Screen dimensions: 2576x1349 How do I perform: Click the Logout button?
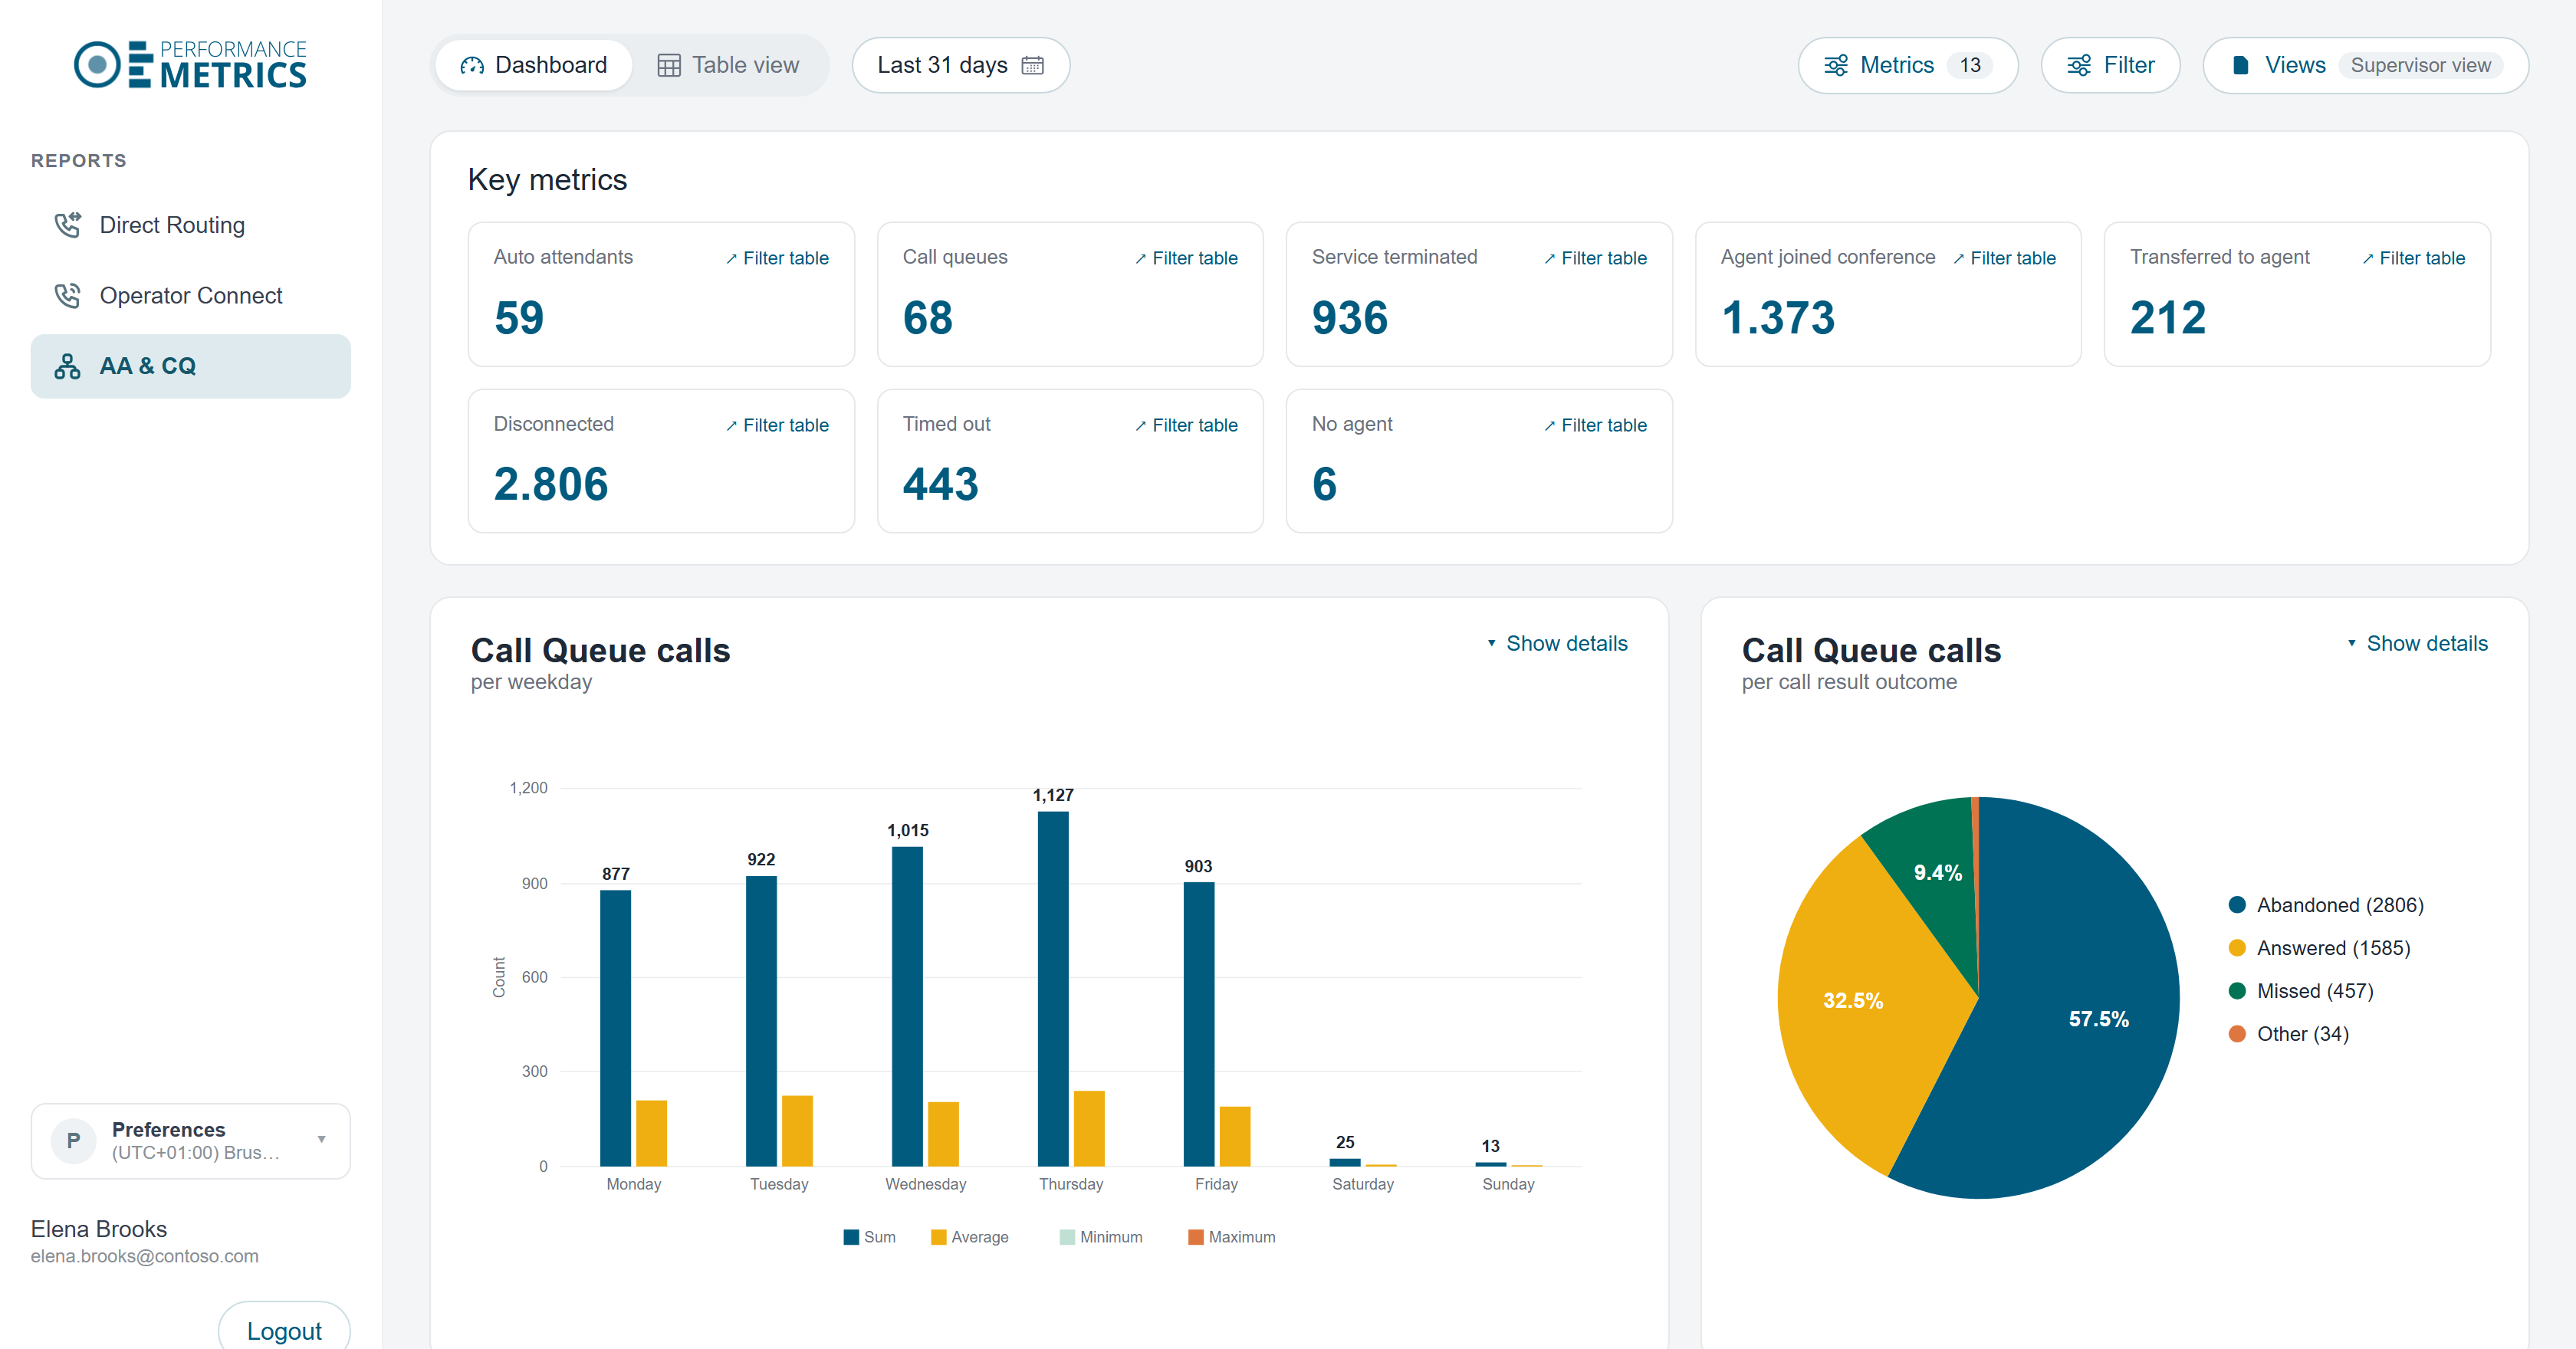(284, 1330)
